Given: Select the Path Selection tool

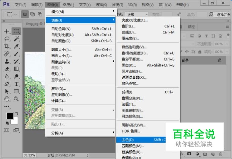Looking at the screenshot, I should (x=7, y=91).
